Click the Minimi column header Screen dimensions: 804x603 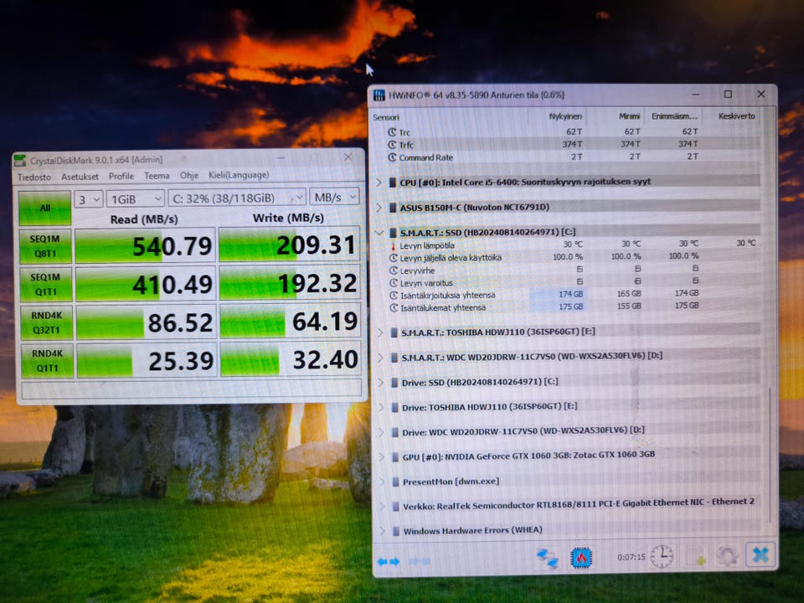click(629, 116)
